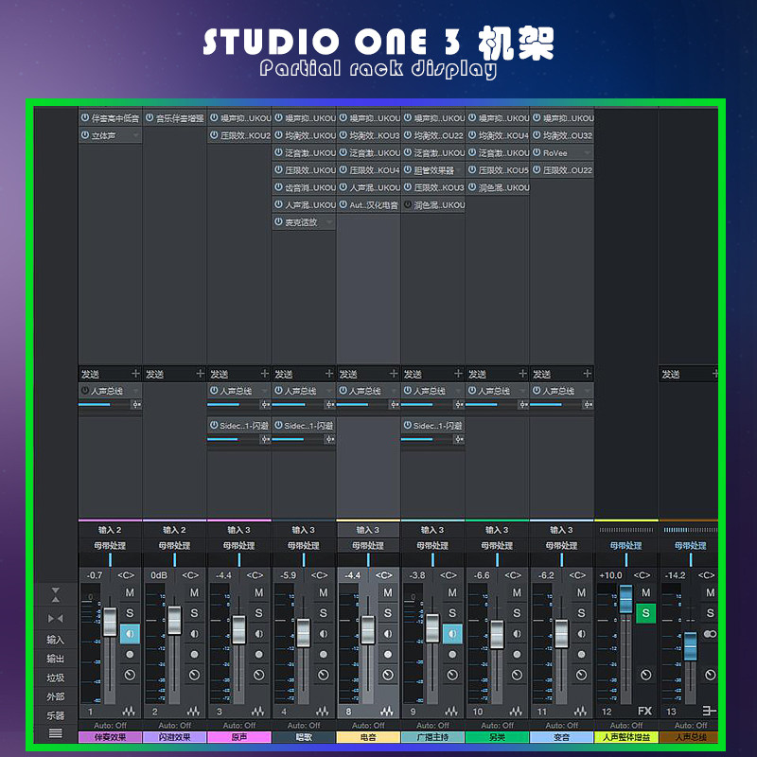This screenshot has height=757, width=757.
Task: Open channel editor waveform icon on channel 1
Action: click(x=129, y=712)
